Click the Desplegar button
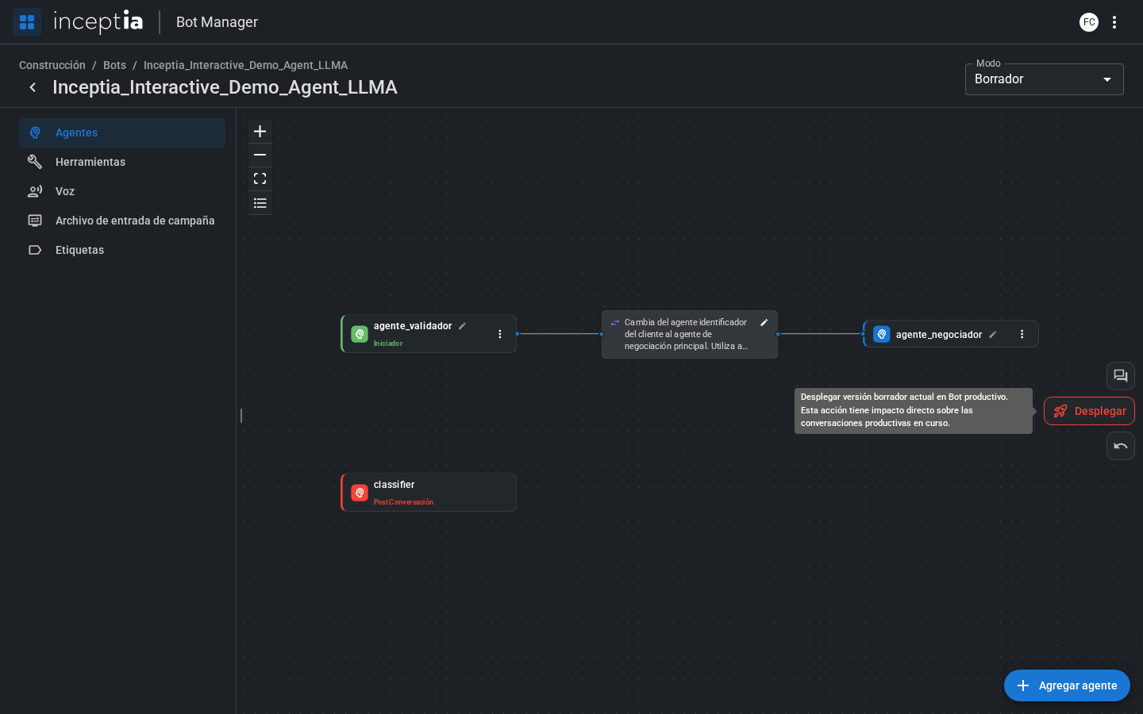1143x714 pixels. 1089,411
